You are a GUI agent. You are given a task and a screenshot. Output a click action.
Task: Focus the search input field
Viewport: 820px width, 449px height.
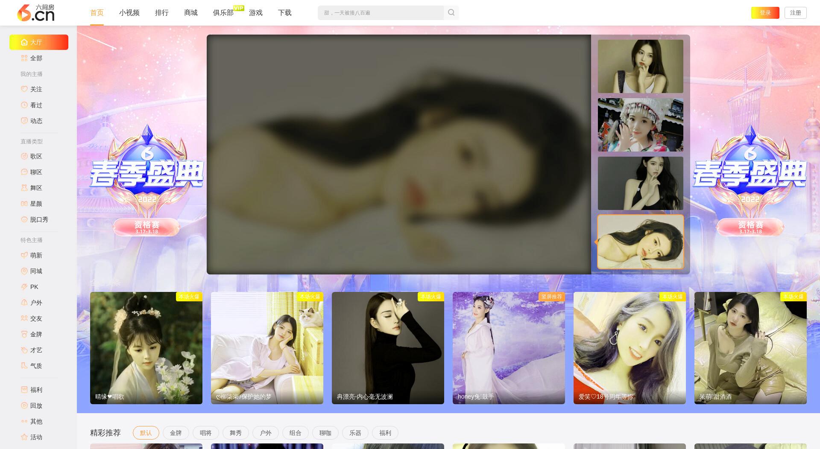click(381, 13)
